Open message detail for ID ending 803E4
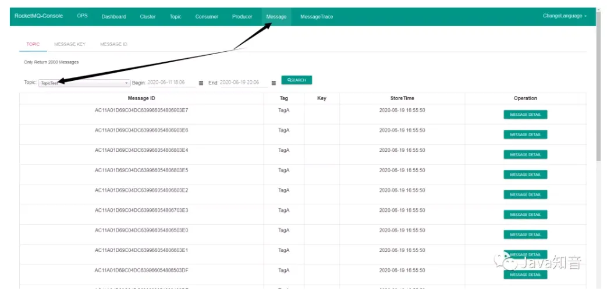The width and height of the screenshot is (607, 302). coord(526,154)
